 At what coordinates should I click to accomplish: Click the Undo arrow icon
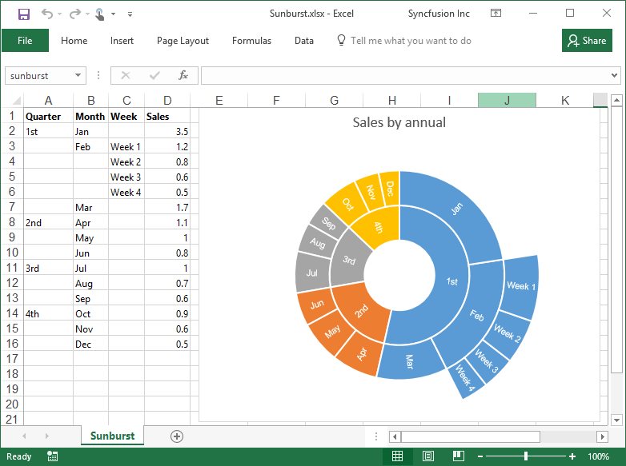click(x=47, y=14)
